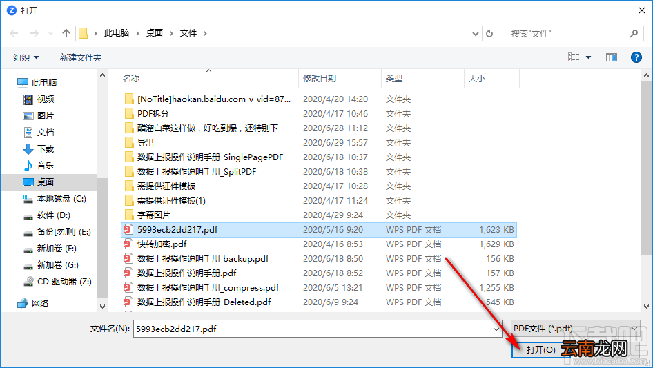653x368 pixels.
Task: Select the 需提供证件模板 folder
Action: click(x=166, y=186)
